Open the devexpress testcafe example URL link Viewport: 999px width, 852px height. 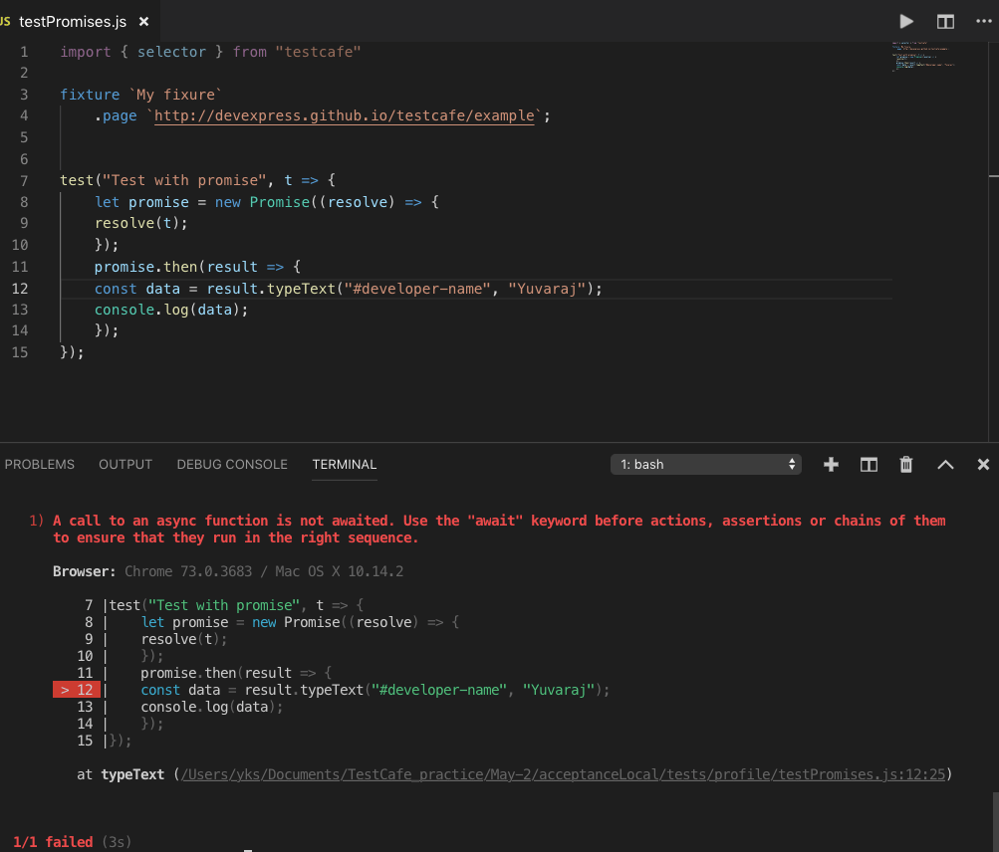tap(344, 115)
